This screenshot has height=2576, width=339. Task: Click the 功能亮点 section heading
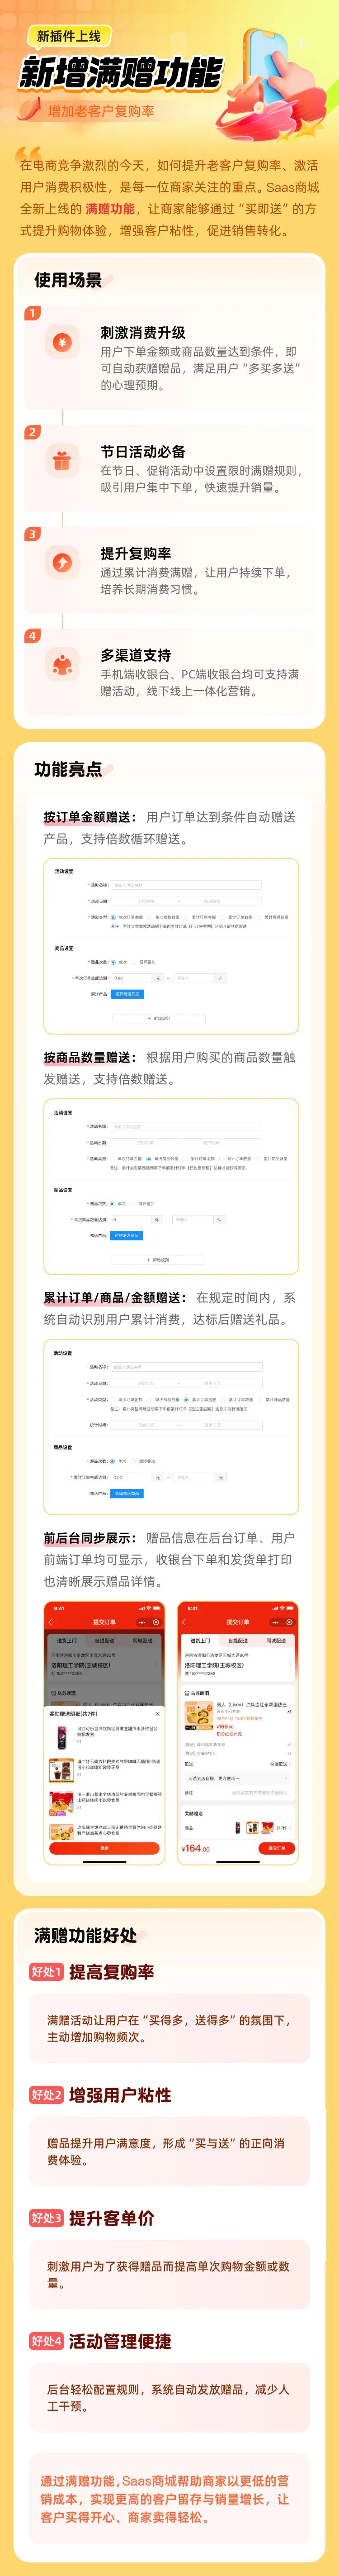68,769
